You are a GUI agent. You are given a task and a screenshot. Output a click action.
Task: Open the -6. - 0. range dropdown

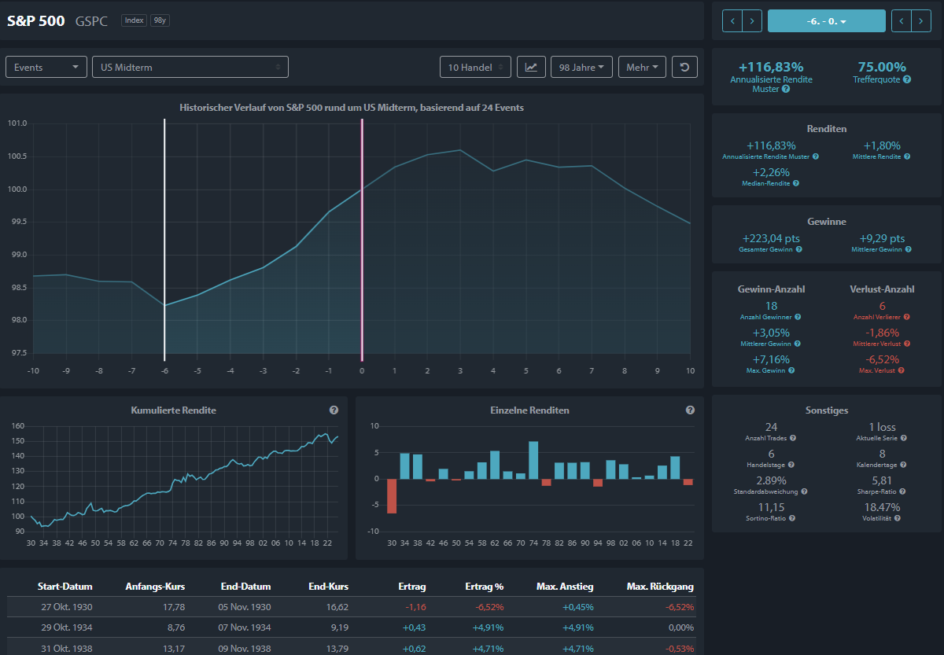826,21
